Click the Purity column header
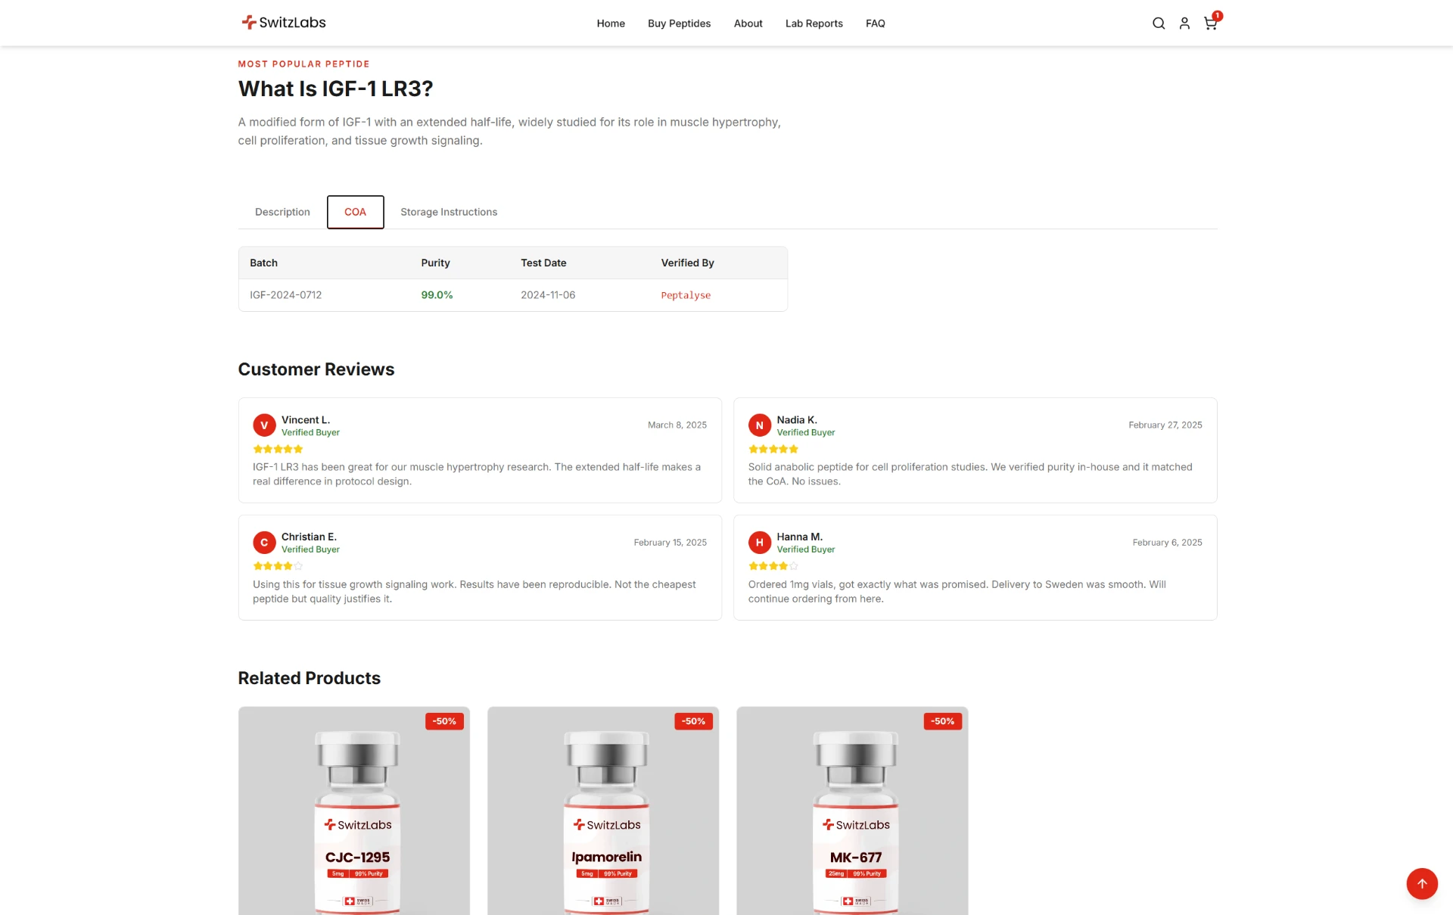The width and height of the screenshot is (1453, 915). pyautogui.click(x=435, y=263)
